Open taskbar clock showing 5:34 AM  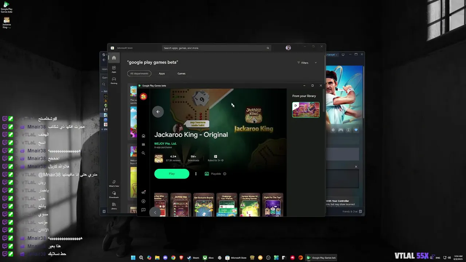tap(458, 258)
